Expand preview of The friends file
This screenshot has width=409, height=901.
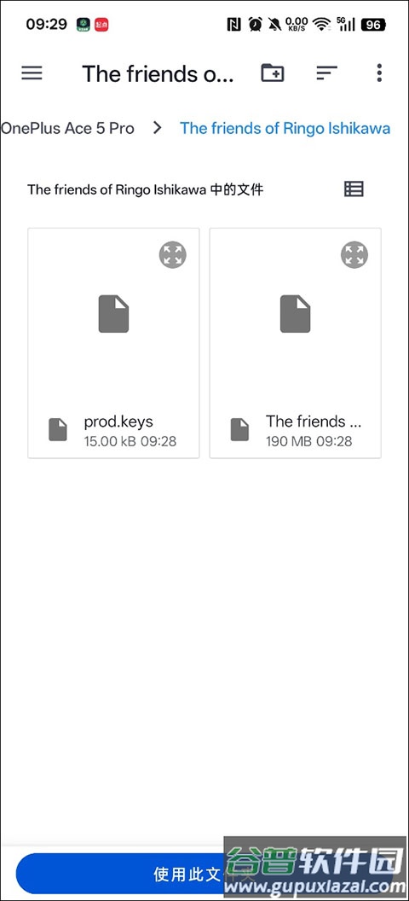pyautogui.click(x=354, y=254)
